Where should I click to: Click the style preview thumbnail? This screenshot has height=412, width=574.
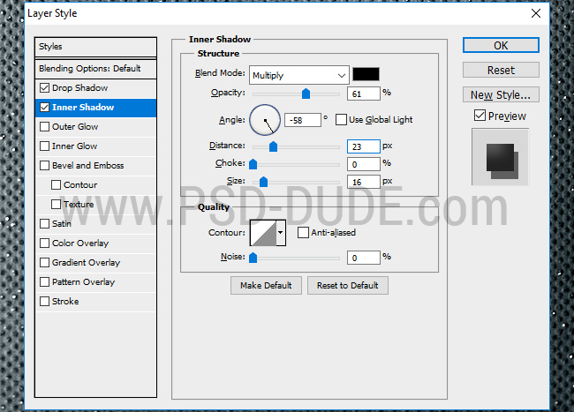tap(500, 157)
